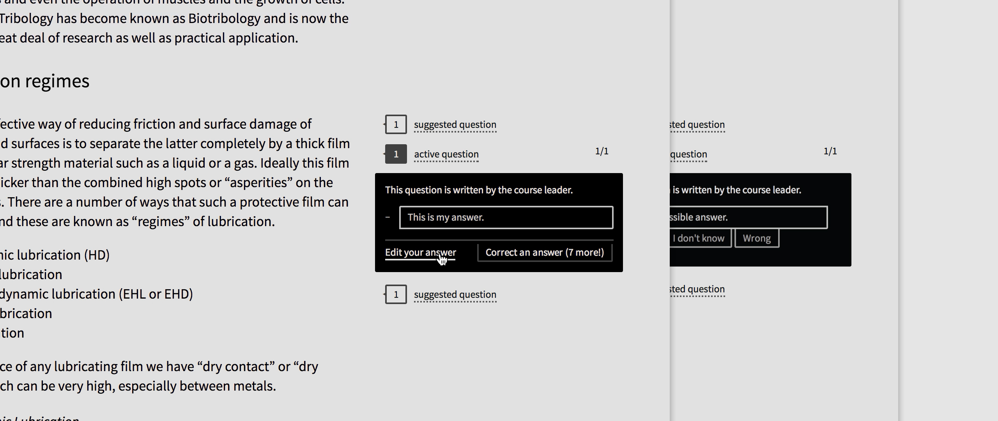Select the "Wrong" button

756,238
